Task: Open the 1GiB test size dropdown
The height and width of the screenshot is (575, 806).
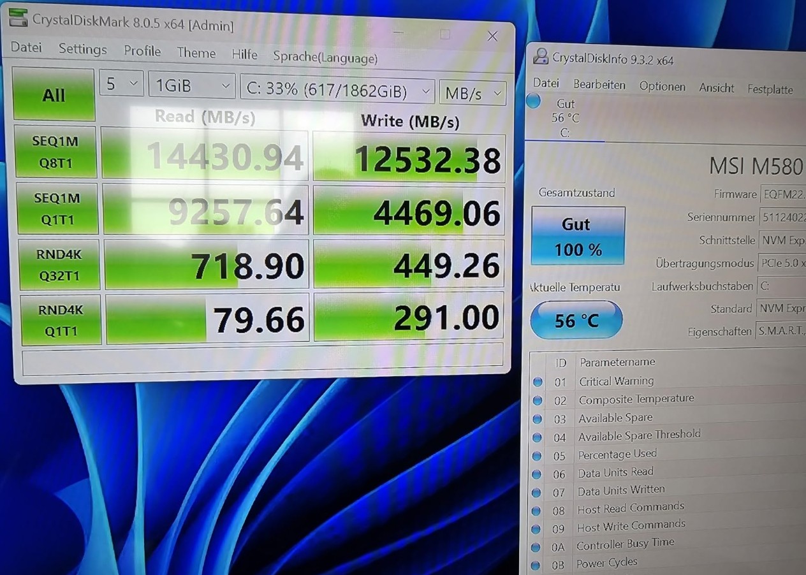Action: coord(192,85)
